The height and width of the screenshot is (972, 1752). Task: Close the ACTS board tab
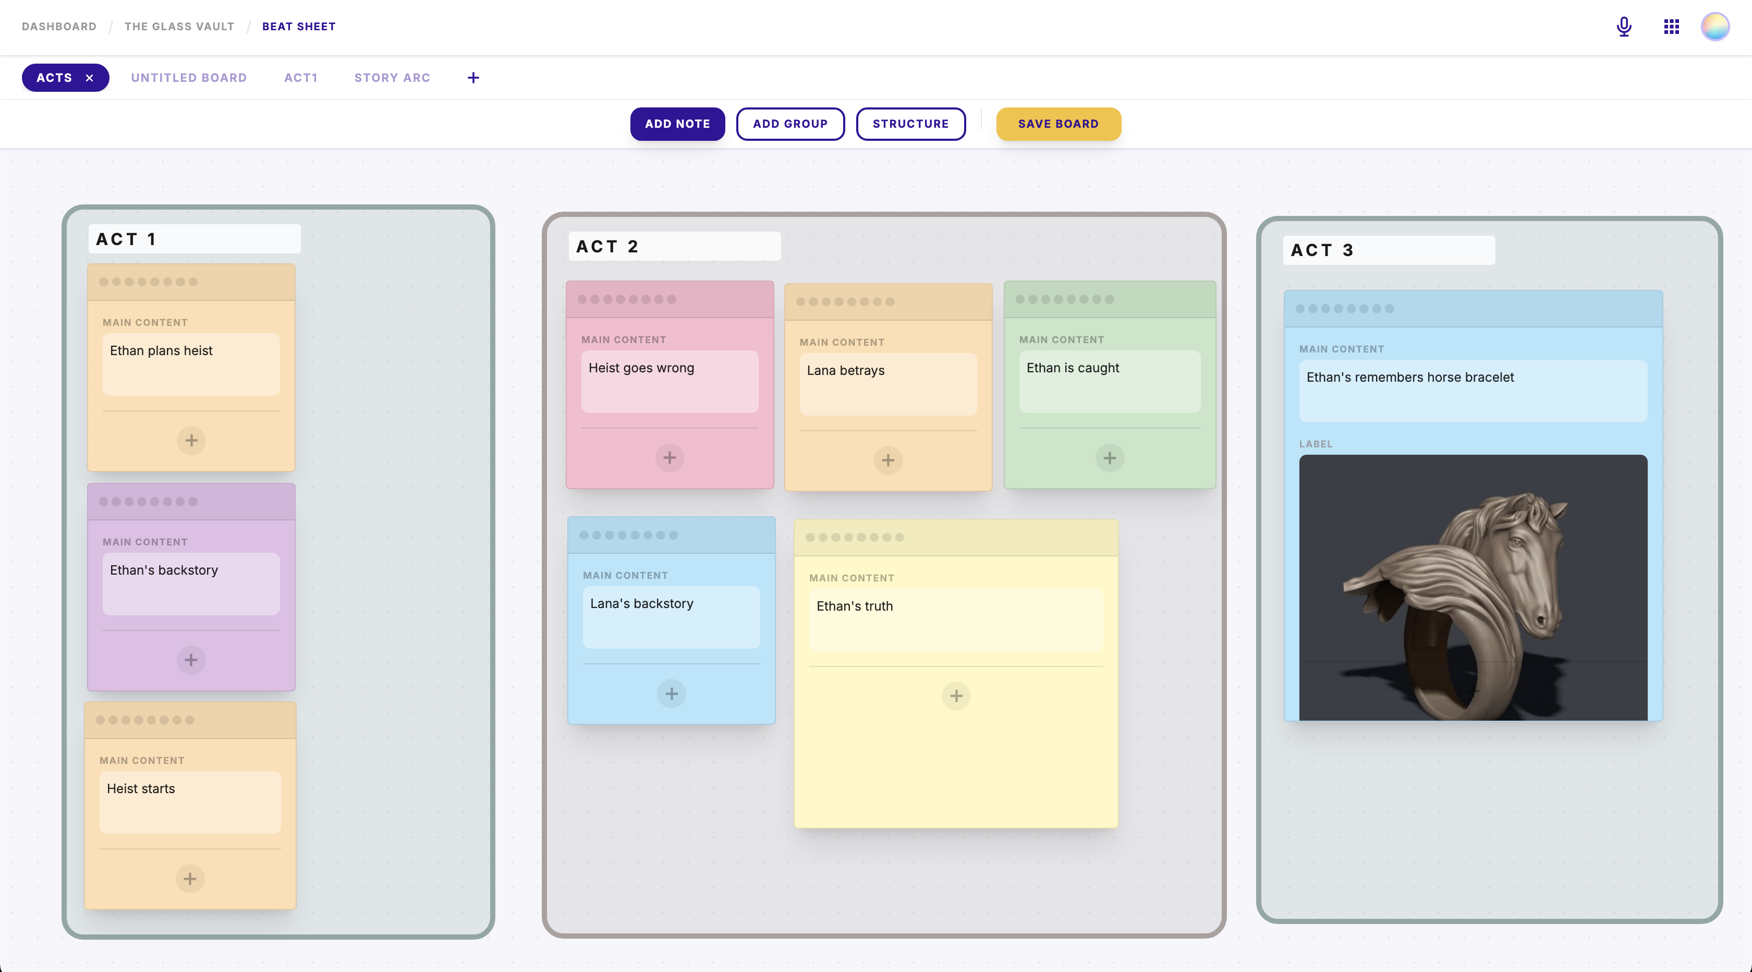[89, 78]
